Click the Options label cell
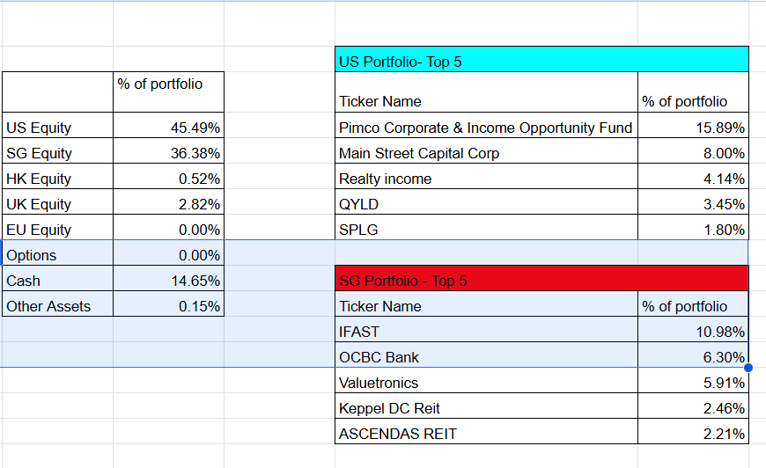The width and height of the screenshot is (766, 468). click(57, 255)
